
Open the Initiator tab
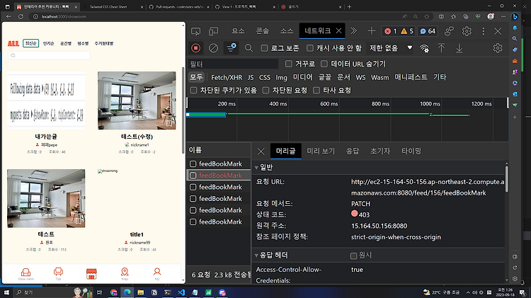pos(380,151)
